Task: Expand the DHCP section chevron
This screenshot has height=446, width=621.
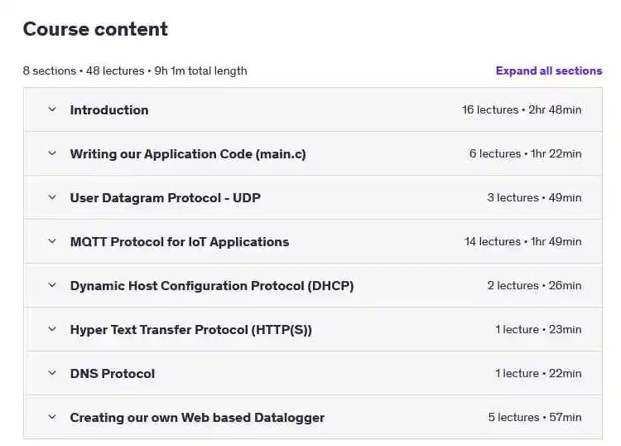Action: tap(52, 285)
